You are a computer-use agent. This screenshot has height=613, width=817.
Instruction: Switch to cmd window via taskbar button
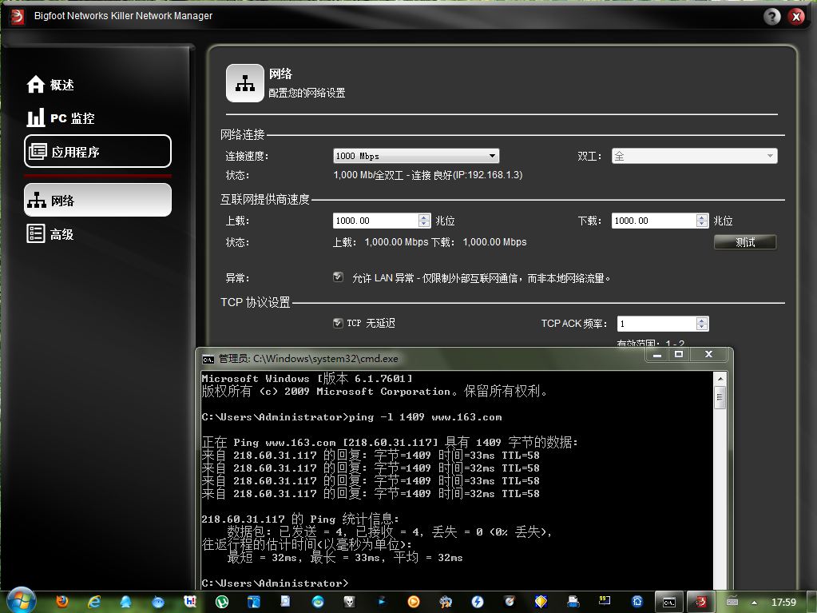pyautogui.click(x=669, y=602)
